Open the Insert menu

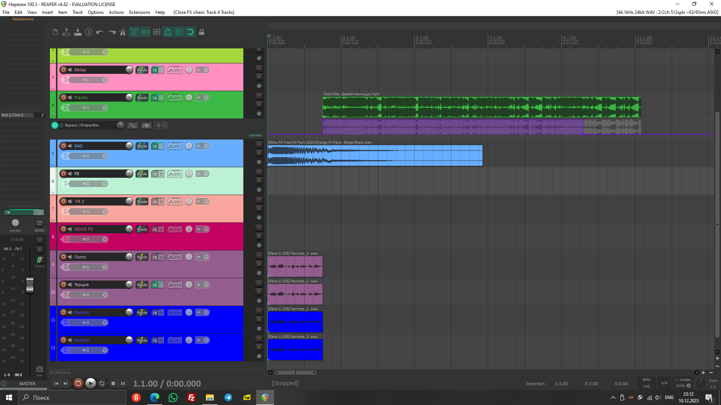(x=47, y=12)
